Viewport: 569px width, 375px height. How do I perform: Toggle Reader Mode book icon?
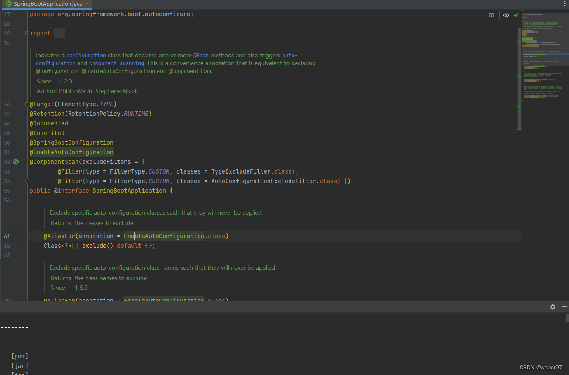[491, 15]
